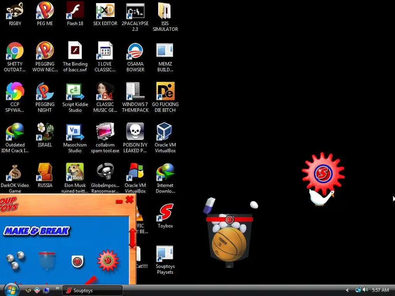This screenshot has height=296, width=395.
Task: Open the Chrome browser shortcut on desktop
Action: (x=15, y=57)
